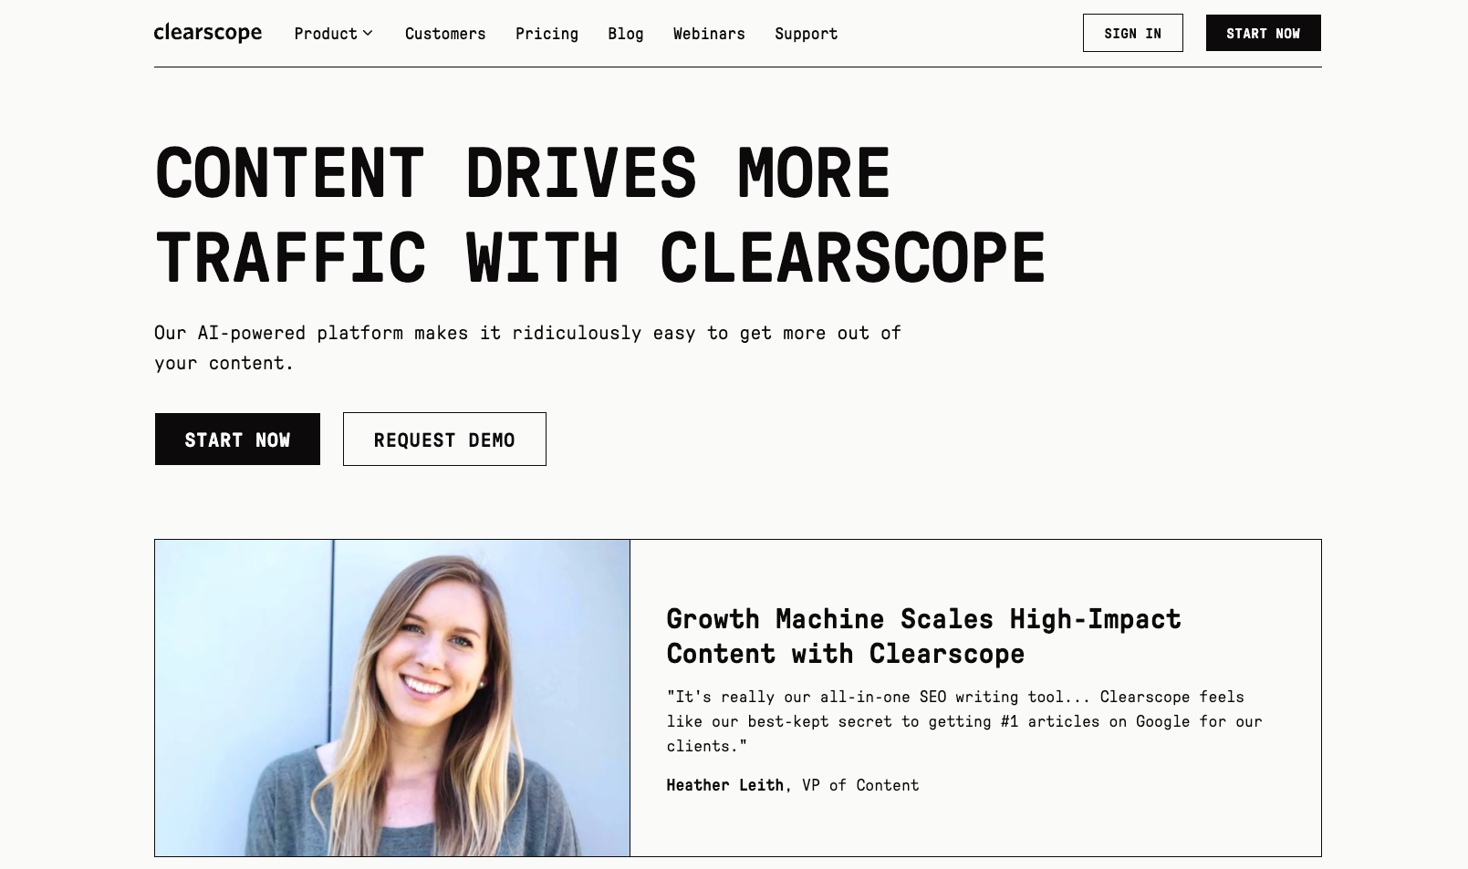Open the Customers page
This screenshot has height=869, width=1468.
pos(445,34)
